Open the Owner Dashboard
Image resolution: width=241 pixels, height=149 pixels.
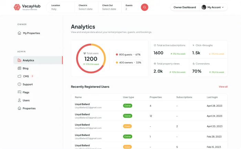click(x=185, y=7)
